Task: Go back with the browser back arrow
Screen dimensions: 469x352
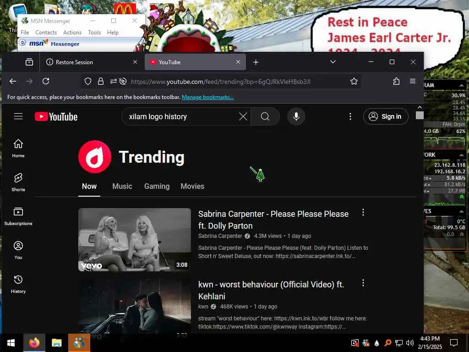Action: coord(13,82)
